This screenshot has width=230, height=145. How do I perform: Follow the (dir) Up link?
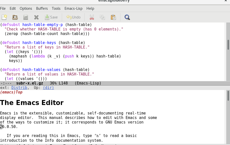click(48, 88)
